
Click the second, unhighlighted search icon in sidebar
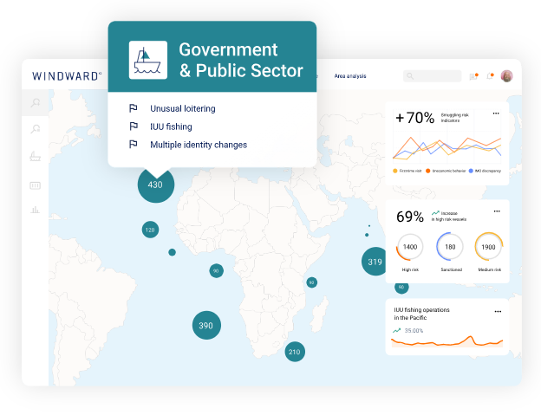click(x=36, y=129)
